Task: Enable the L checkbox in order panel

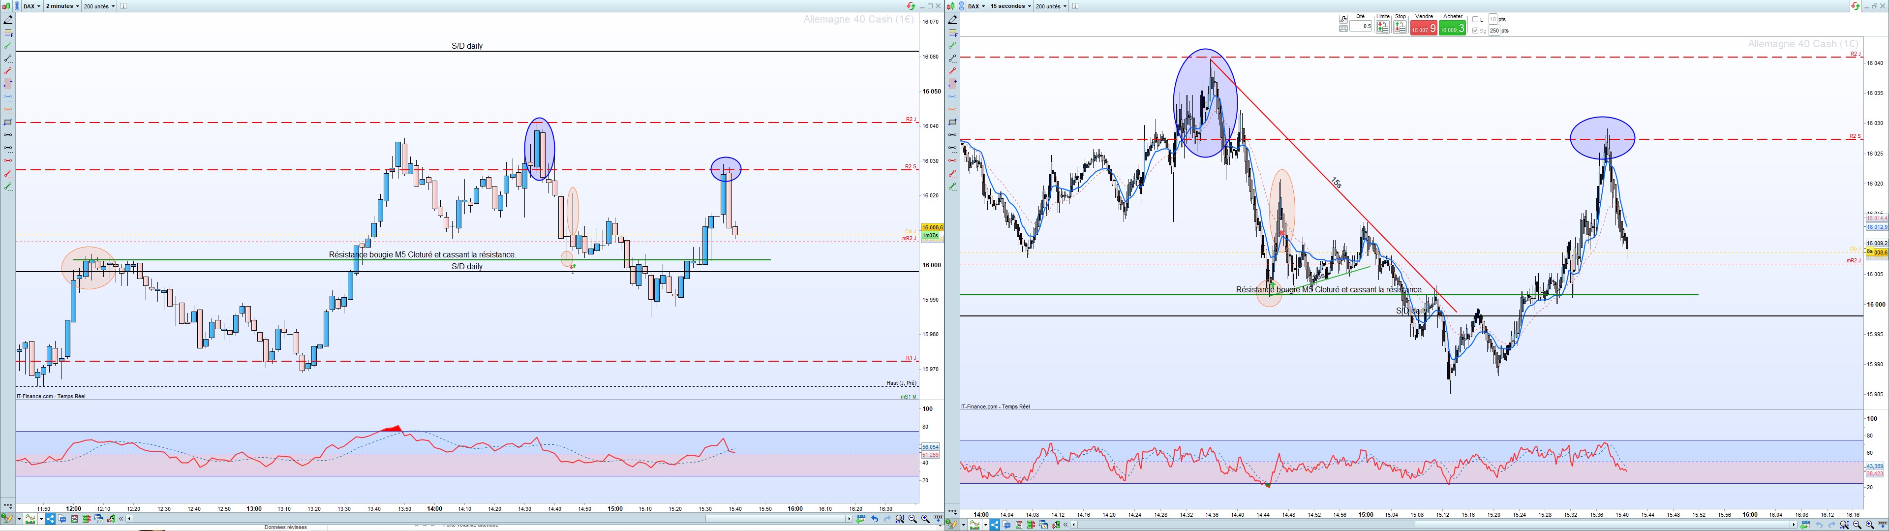Action: point(1475,20)
